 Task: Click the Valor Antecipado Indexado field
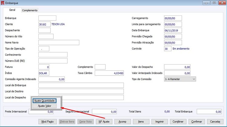177,73
